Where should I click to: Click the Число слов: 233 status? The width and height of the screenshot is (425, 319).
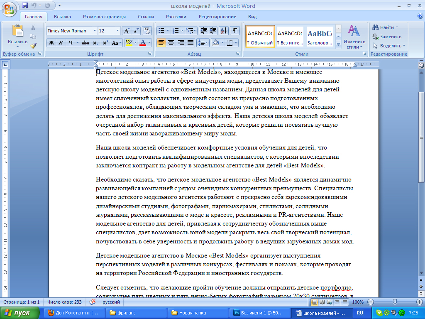tap(64, 302)
